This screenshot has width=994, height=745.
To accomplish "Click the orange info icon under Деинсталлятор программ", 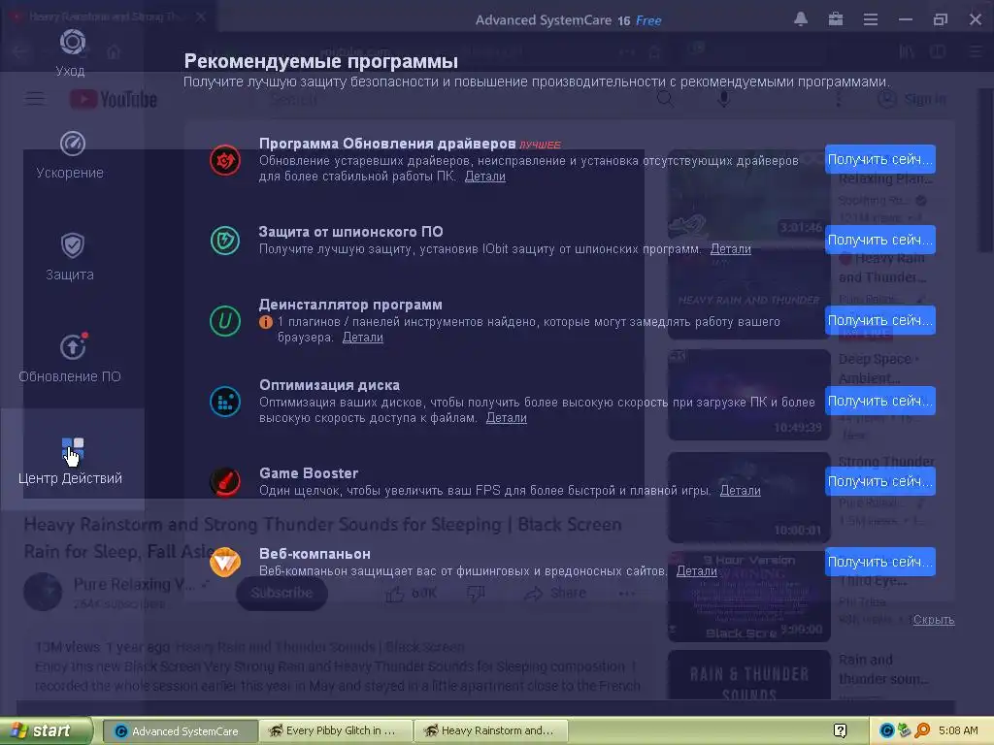I will click(266, 322).
